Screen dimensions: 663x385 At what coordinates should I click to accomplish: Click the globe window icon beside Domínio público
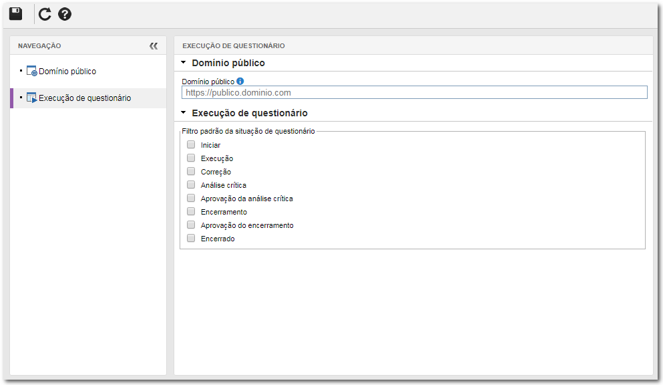coord(31,71)
